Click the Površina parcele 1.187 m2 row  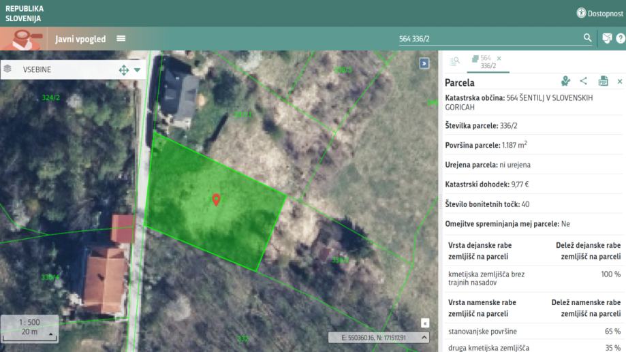coord(534,145)
